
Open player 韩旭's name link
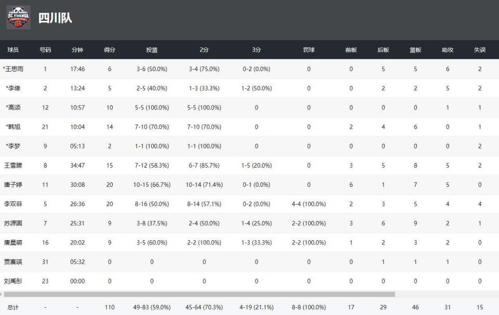[14, 127]
